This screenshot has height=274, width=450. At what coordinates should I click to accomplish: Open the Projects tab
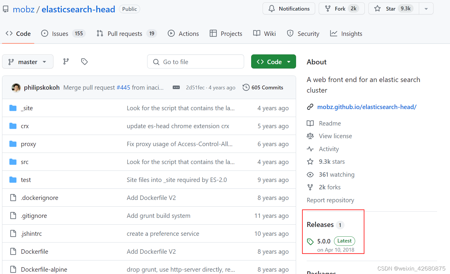point(226,34)
